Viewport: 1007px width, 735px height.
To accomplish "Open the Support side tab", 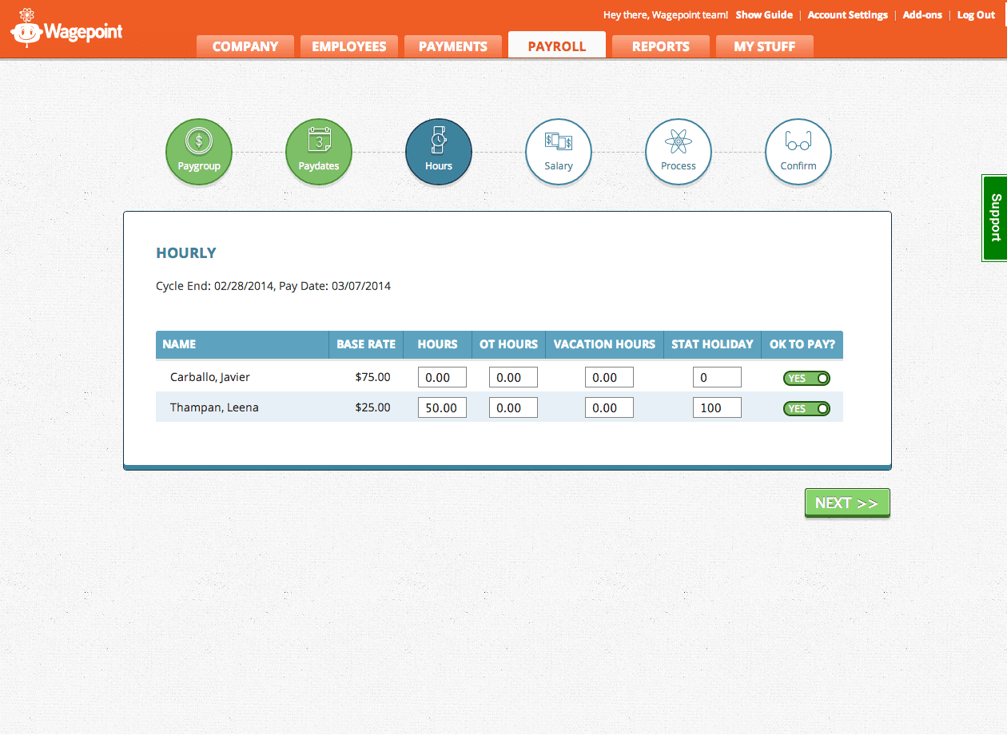I will (994, 217).
